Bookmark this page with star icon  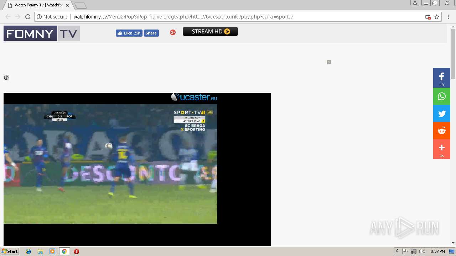click(437, 17)
